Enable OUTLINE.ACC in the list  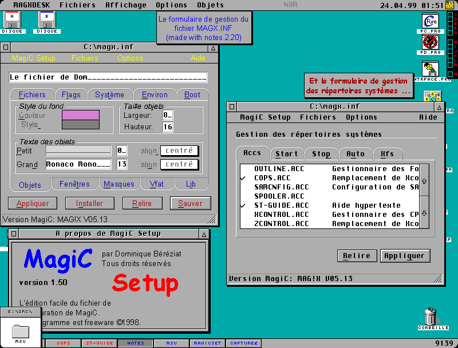pos(330,169)
